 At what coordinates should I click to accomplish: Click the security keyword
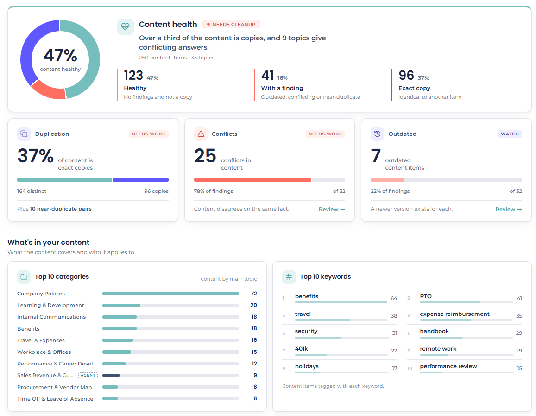click(306, 331)
